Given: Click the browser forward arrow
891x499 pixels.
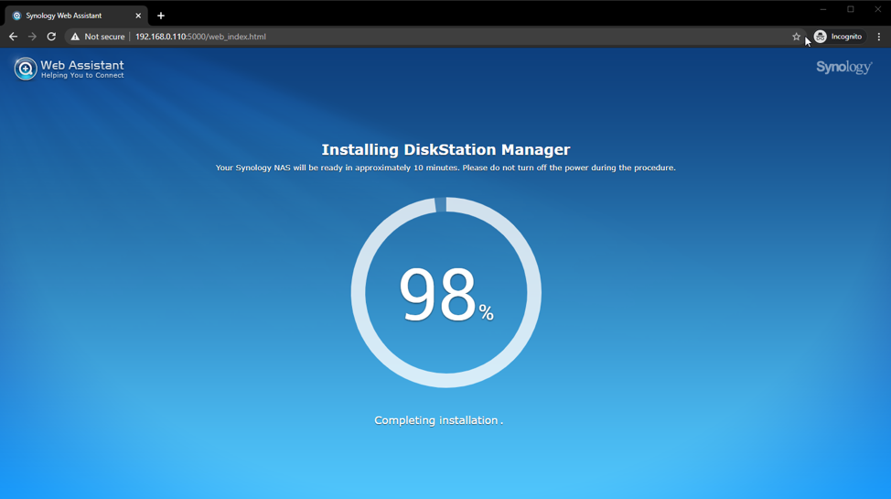Looking at the screenshot, I should [32, 37].
